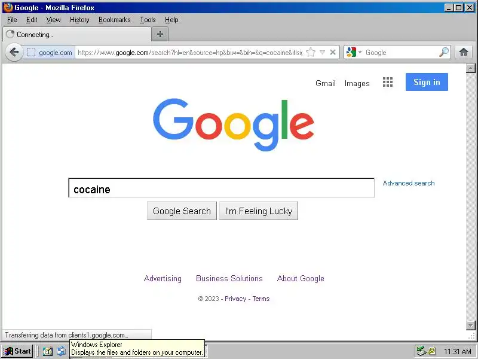Click the yellow system tray icon beside clock
The height and width of the screenshot is (359, 478).
click(431, 351)
